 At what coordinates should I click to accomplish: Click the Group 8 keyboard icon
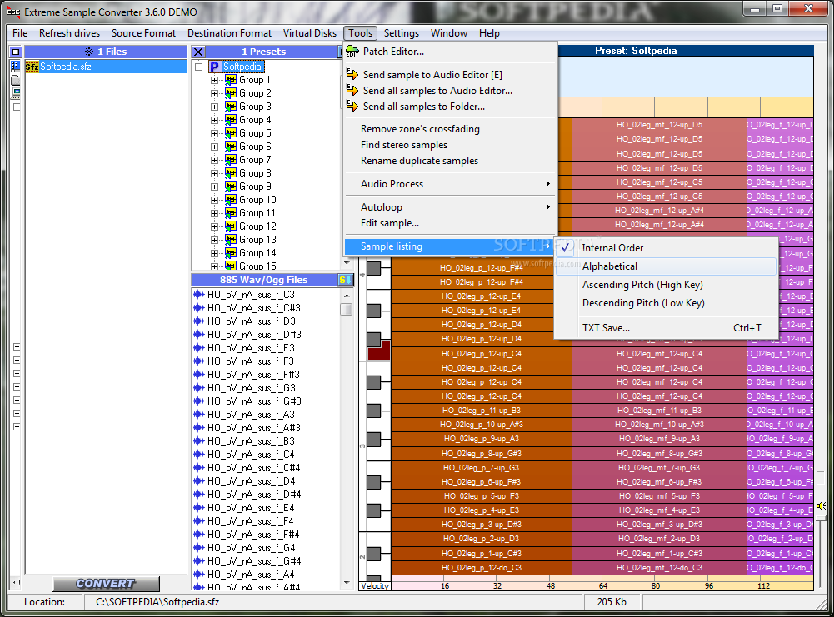coord(230,172)
